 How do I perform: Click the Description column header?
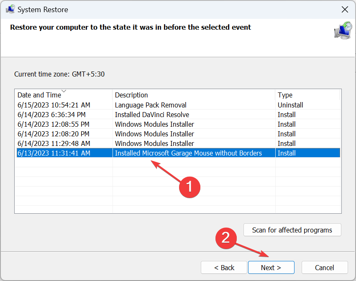tap(131, 95)
